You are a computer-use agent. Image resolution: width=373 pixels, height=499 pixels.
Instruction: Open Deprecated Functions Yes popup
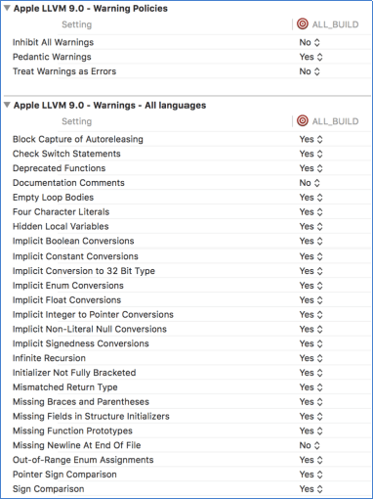[x=311, y=168]
